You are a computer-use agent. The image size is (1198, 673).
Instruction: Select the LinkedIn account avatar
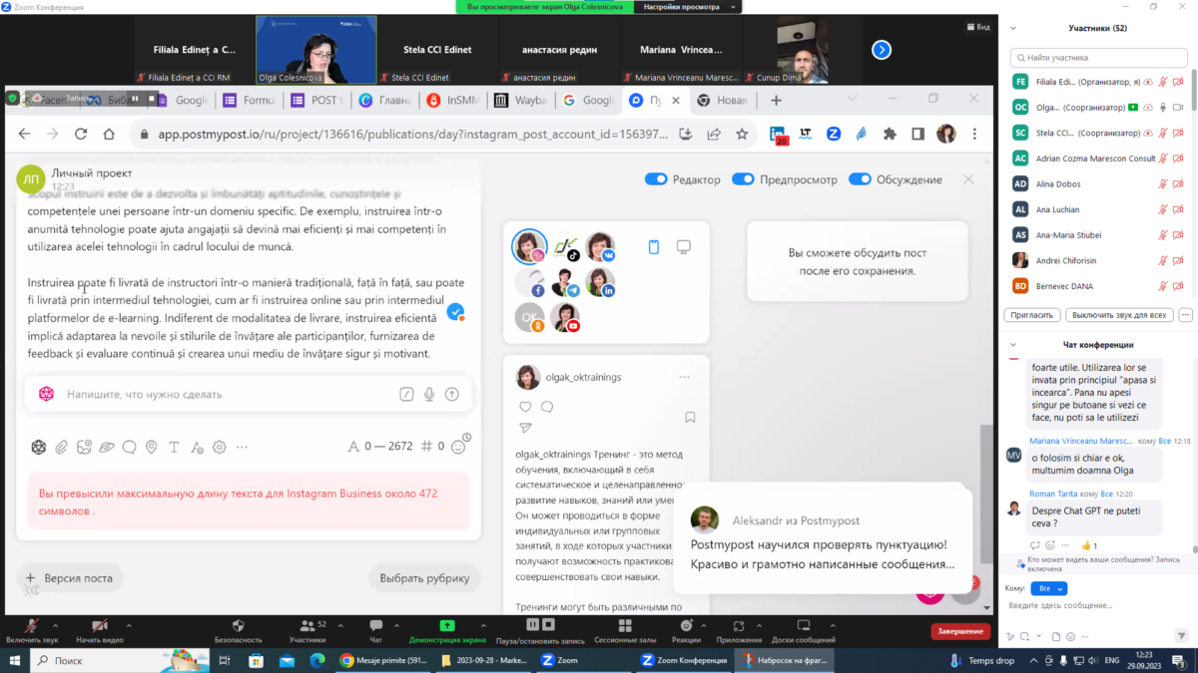[x=601, y=282]
